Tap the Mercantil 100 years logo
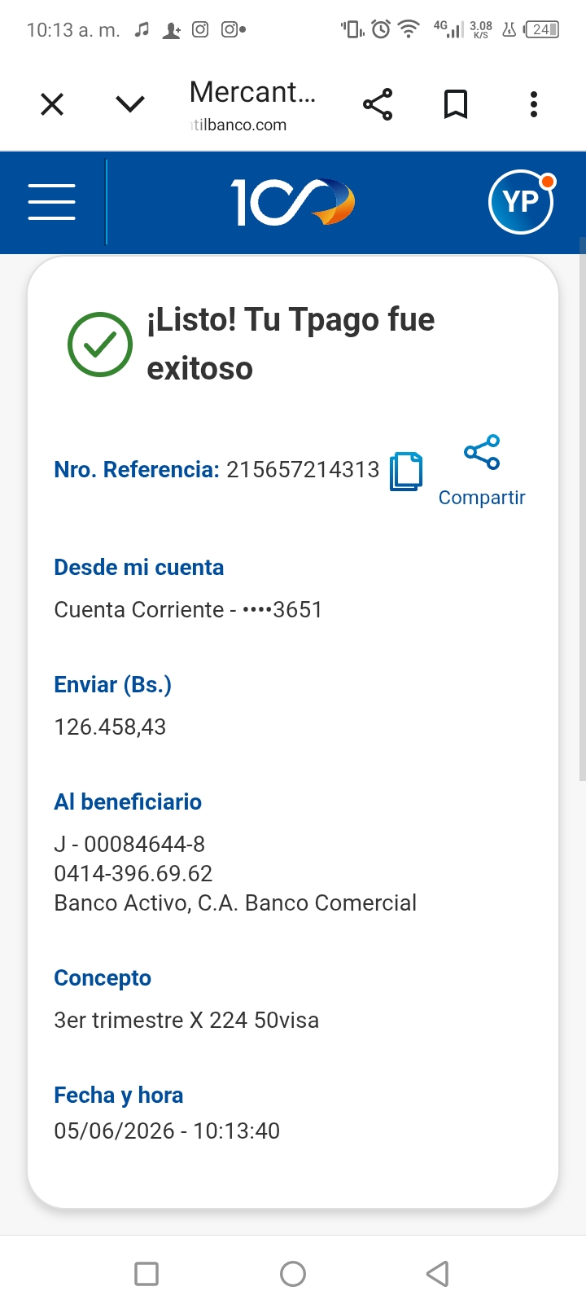This screenshot has height=1313, width=586. coord(293,202)
